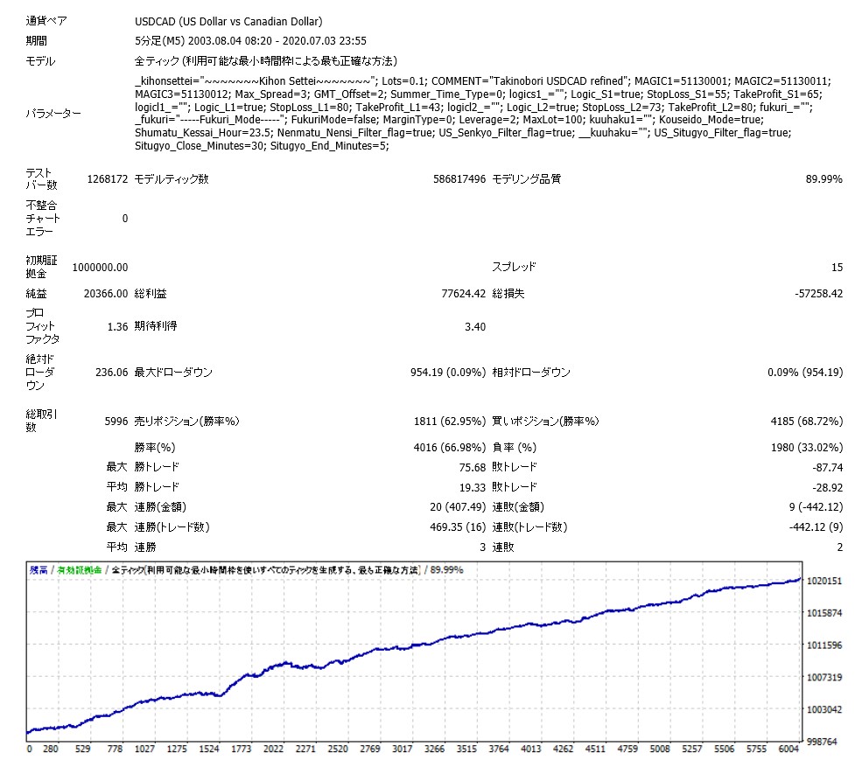This screenshot has height=760, width=855.
Task: Click the largest losing trade -87.74
Action: pyautogui.click(x=827, y=467)
